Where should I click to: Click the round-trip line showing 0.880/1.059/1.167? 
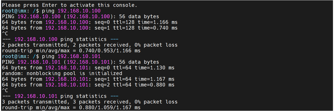click(71, 107)
